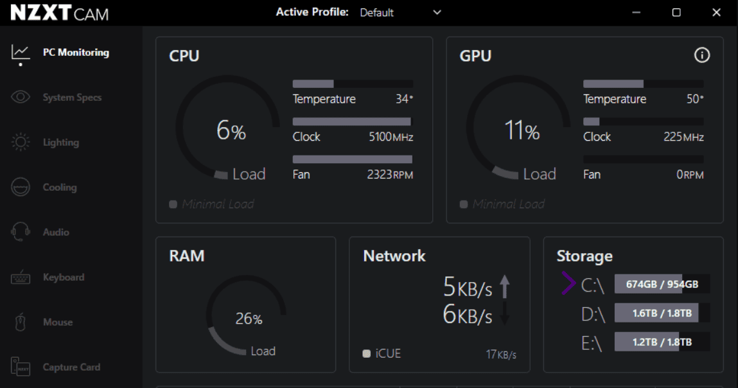
Task: Expand the Active Profile dropdown arrow
Action: tap(437, 12)
